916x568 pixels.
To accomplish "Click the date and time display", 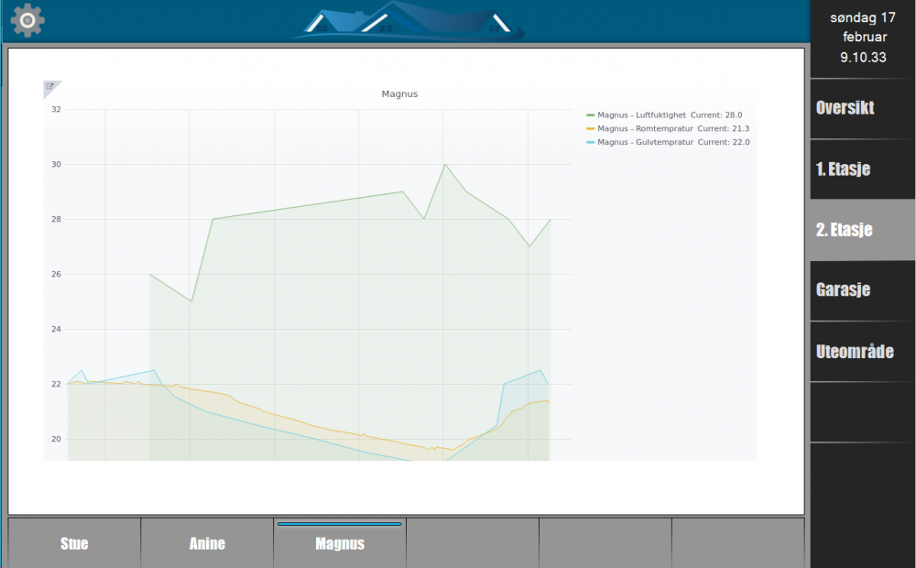I will pyautogui.click(x=862, y=38).
